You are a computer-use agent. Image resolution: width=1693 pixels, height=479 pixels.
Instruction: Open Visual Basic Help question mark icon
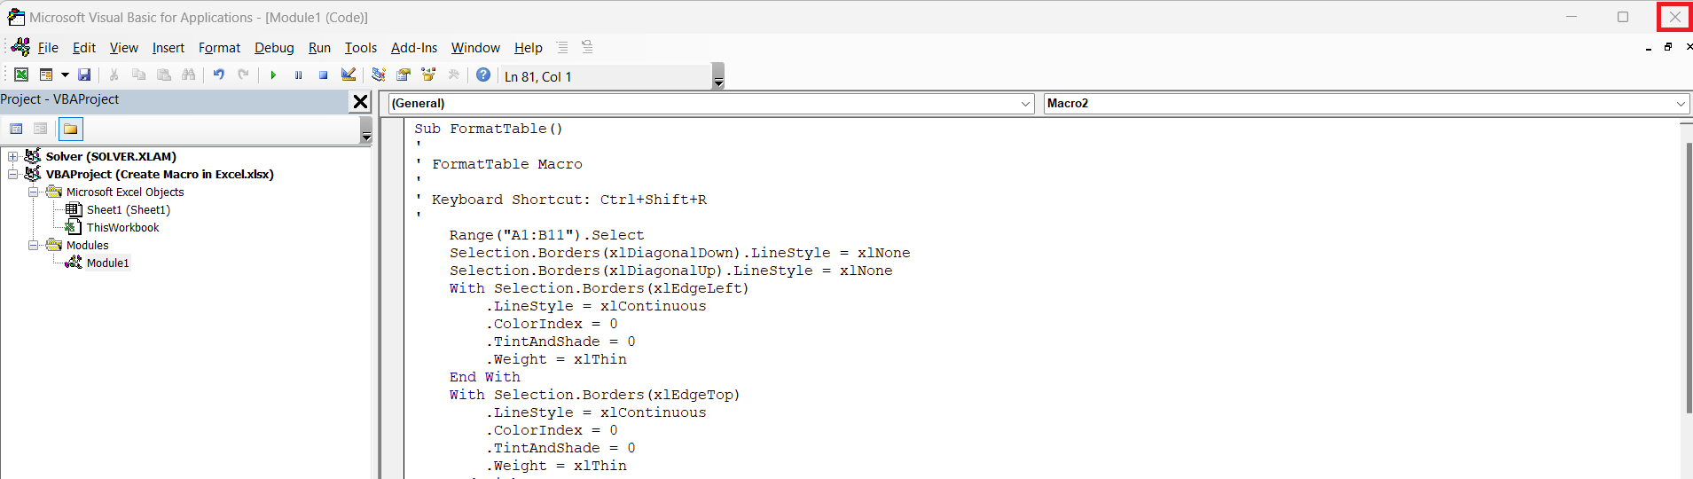[x=483, y=75]
